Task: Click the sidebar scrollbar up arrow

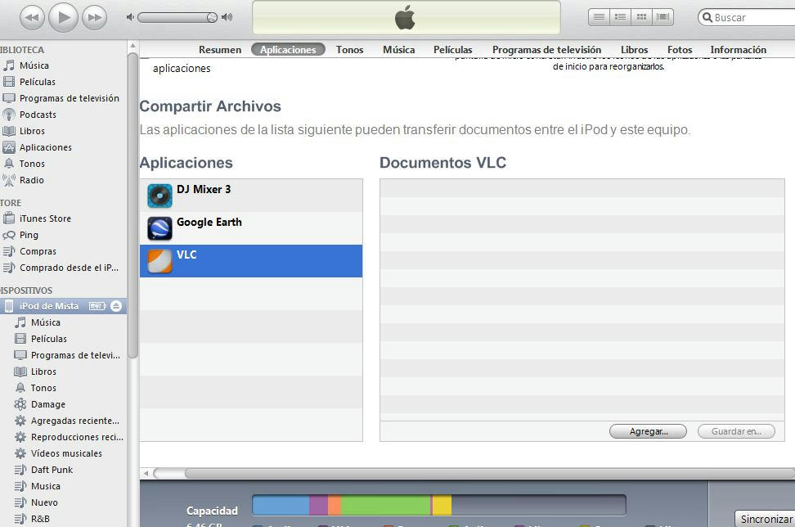Action: pos(132,46)
